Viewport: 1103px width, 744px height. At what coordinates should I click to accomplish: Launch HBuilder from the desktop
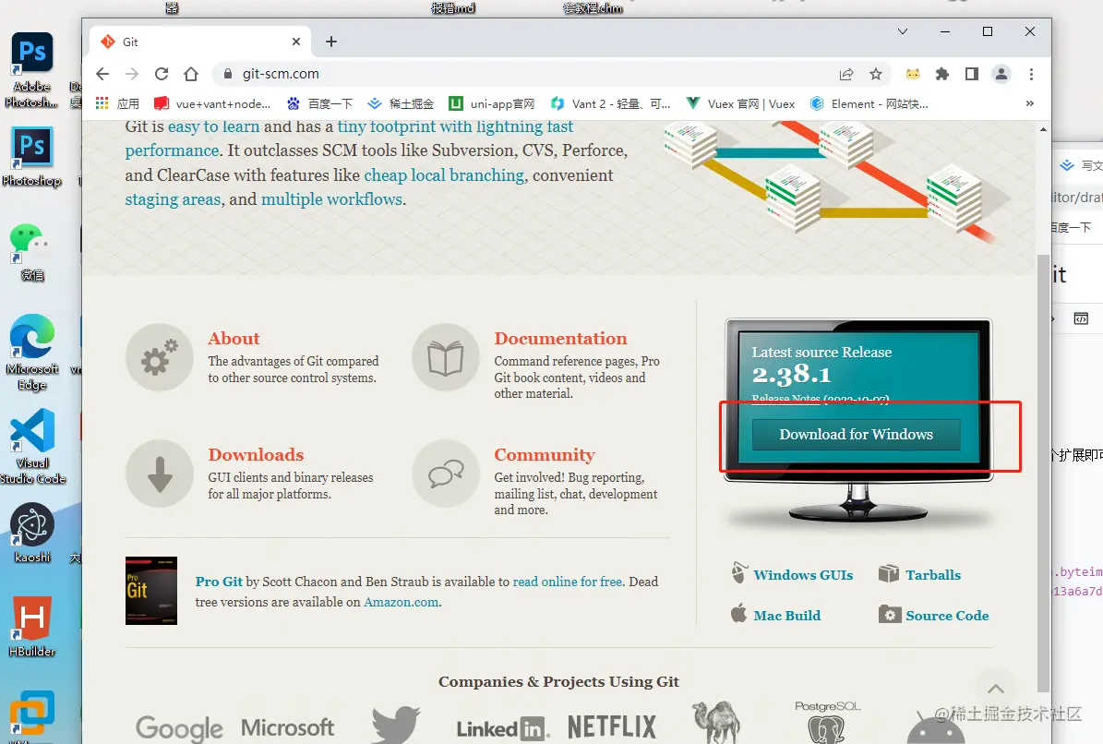(x=32, y=627)
